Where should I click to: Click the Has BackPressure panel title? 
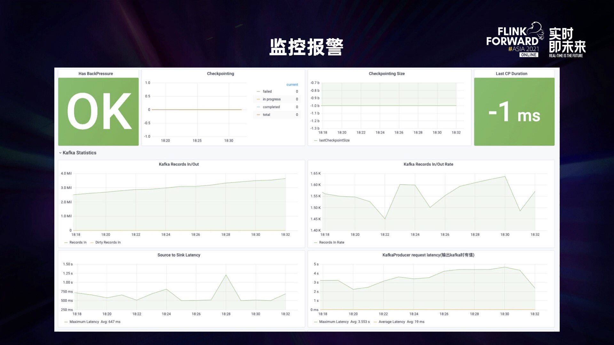[x=96, y=73]
